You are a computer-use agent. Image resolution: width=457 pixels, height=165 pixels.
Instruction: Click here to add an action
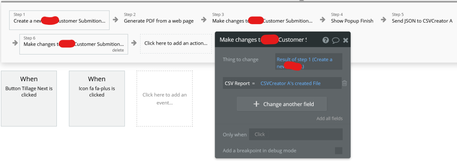(176, 43)
